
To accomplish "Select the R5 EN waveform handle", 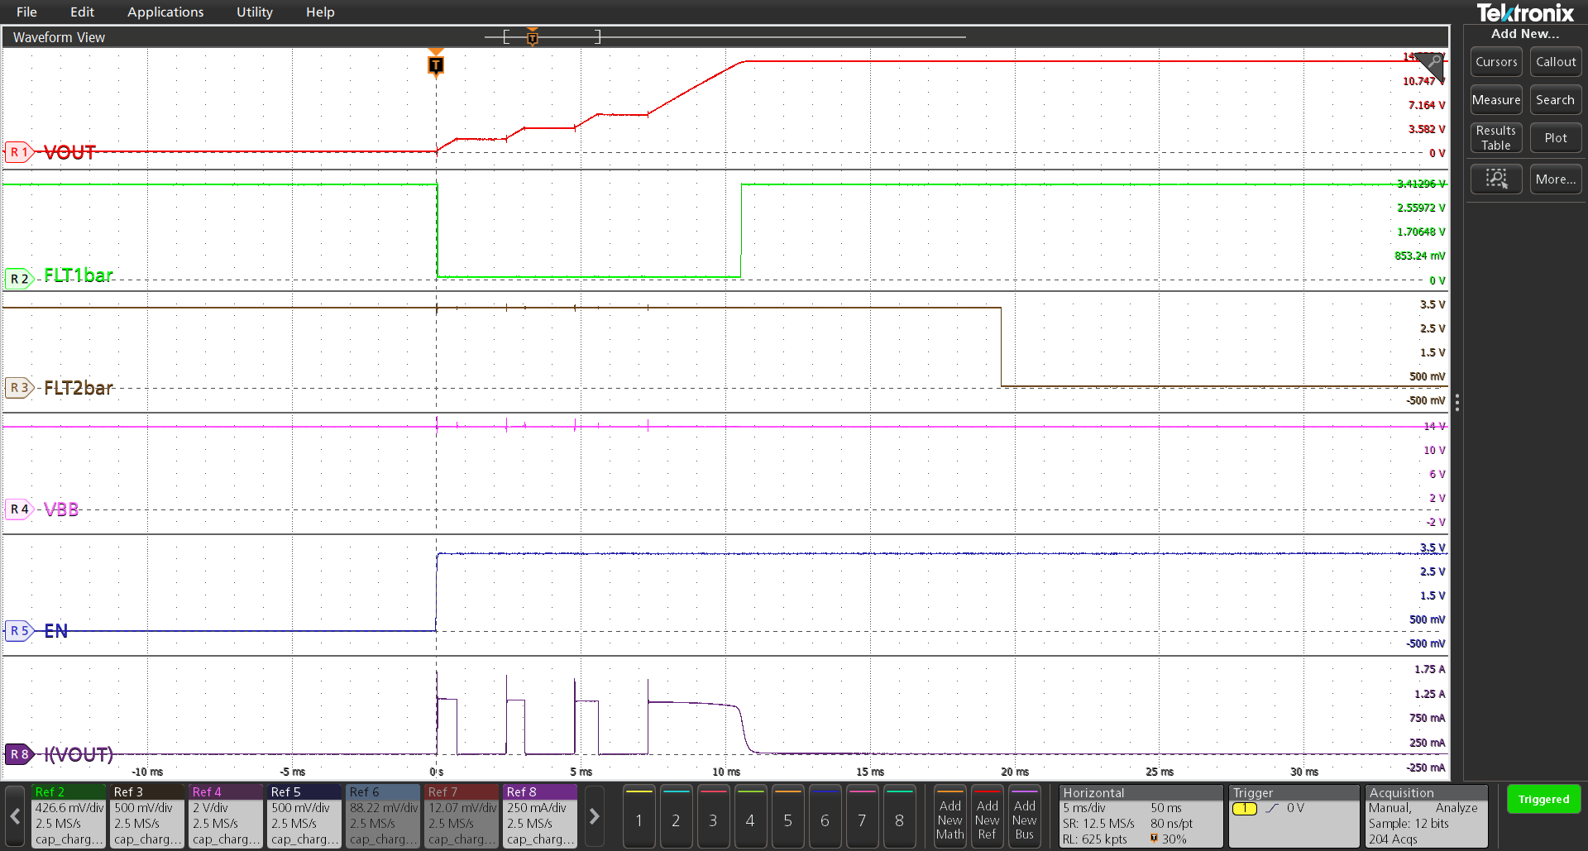I will coord(17,631).
